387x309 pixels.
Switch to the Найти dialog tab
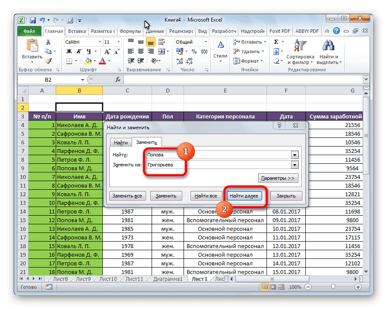pyautogui.click(x=121, y=142)
